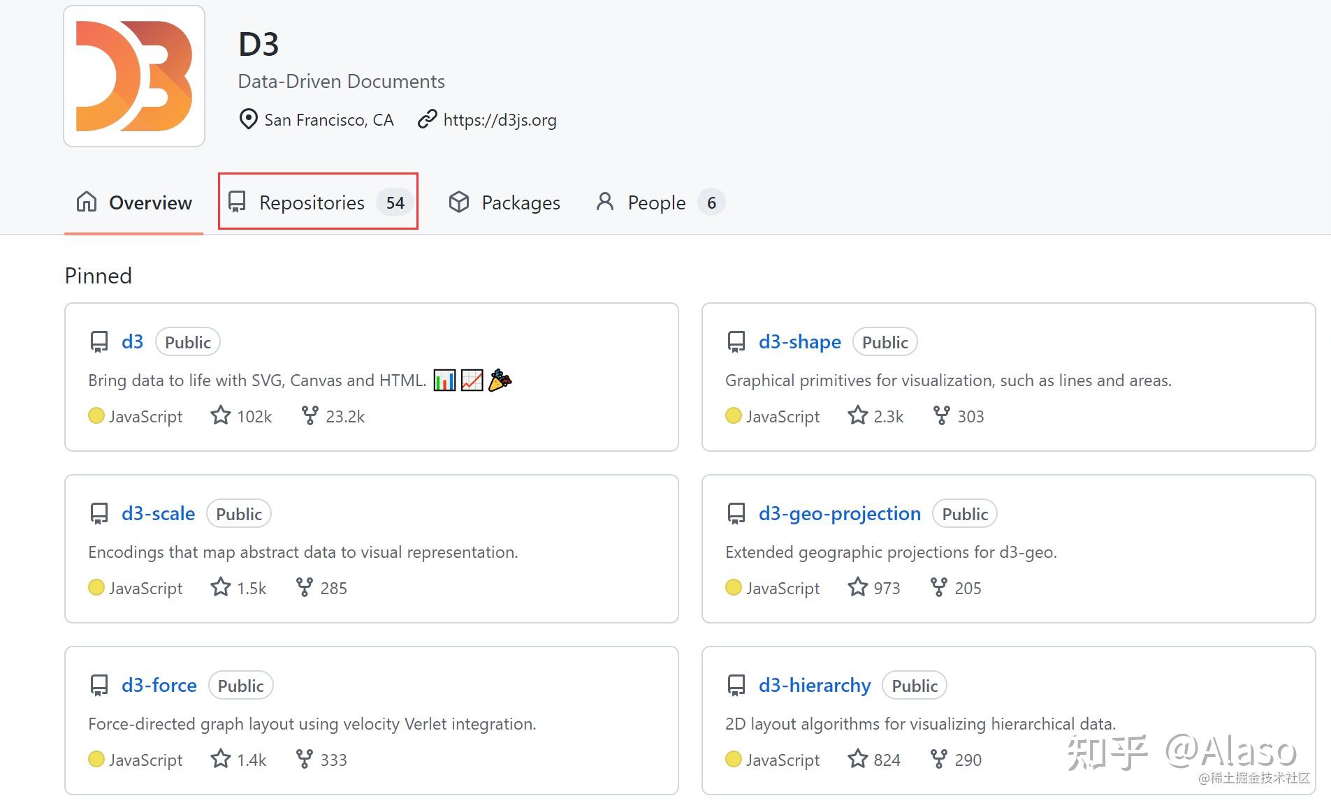Switch to the Repositories tab
This screenshot has height=805, width=1331.
click(312, 202)
